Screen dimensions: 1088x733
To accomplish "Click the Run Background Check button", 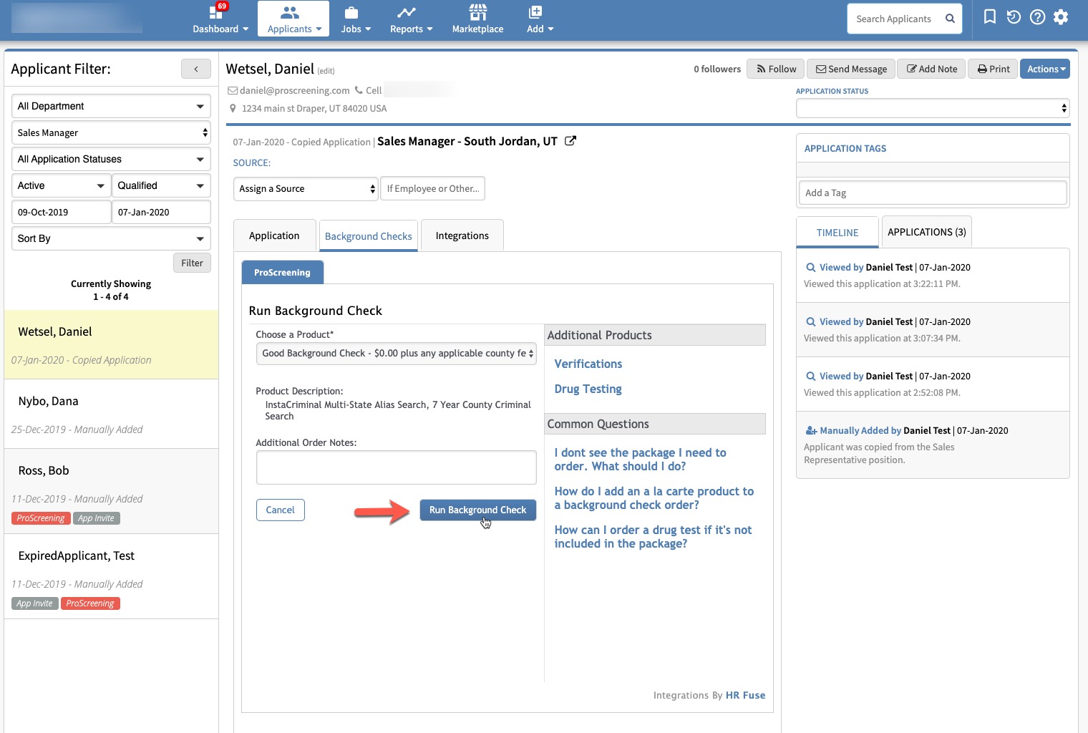I will 477,510.
